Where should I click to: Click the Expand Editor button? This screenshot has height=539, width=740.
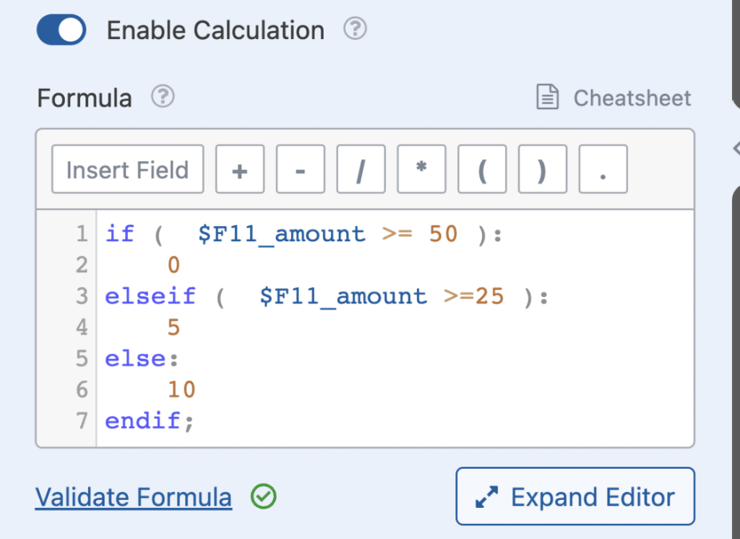pos(575,496)
